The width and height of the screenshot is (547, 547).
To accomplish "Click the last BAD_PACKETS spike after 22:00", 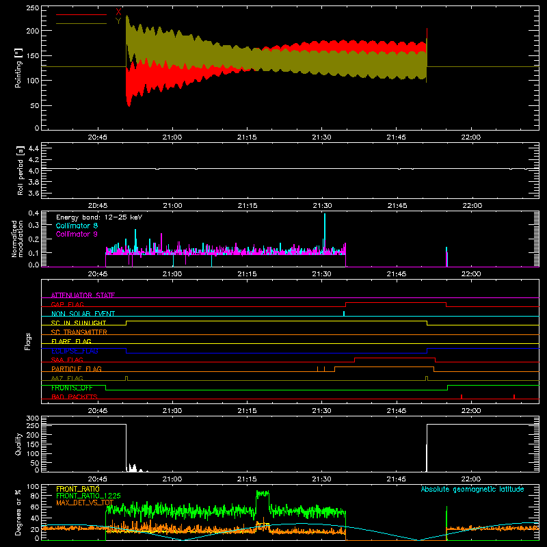I will point(514,397).
